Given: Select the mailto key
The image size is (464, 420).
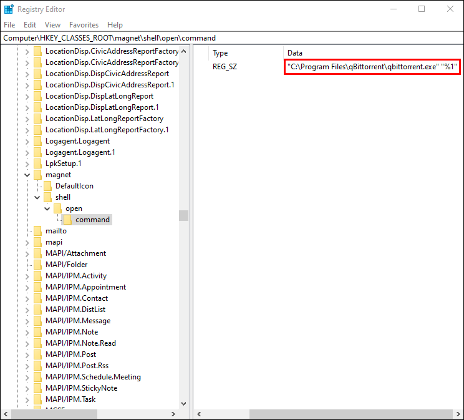Looking at the screenshot, I should [56, 231].
